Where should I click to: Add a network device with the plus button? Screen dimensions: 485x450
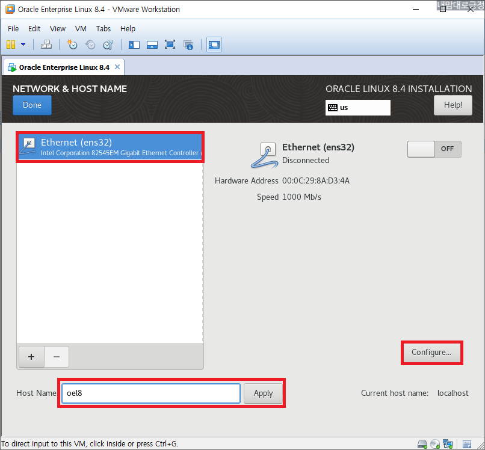click(31, 357)
